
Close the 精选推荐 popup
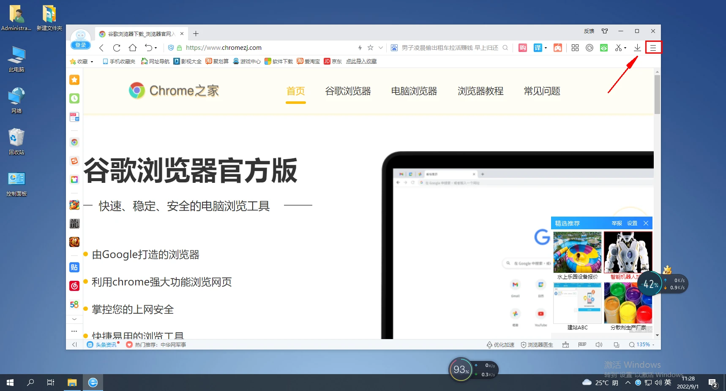click(646, 223)
